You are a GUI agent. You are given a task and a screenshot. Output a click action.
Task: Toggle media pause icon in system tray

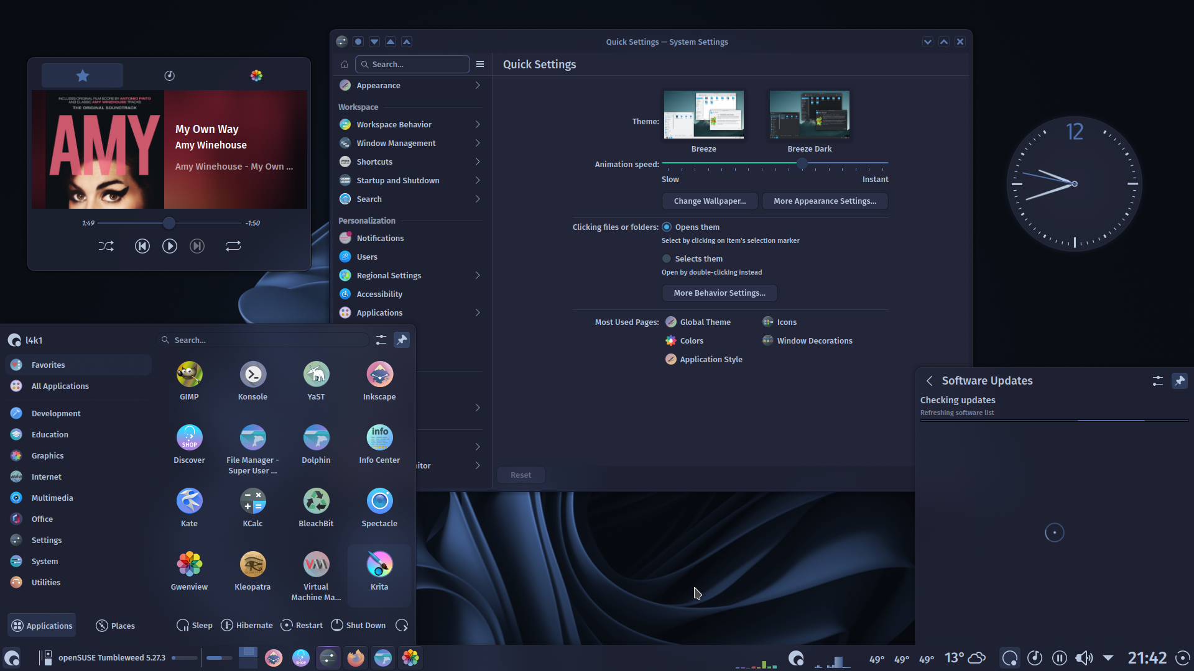1059,658
